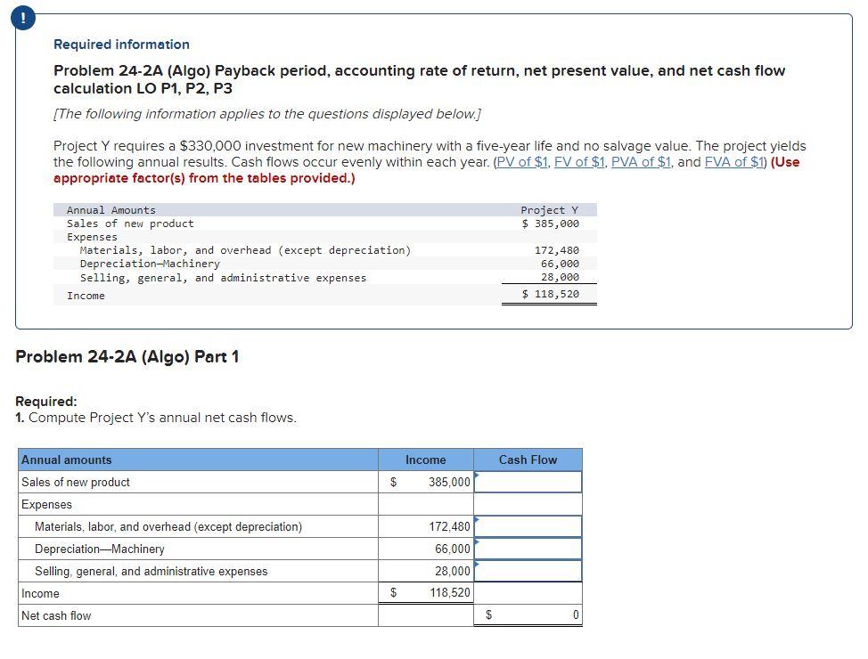Click 'Project Y' header in info table
Image resolution: width=868 pixels, height=659 pixels.
[549, 209]
